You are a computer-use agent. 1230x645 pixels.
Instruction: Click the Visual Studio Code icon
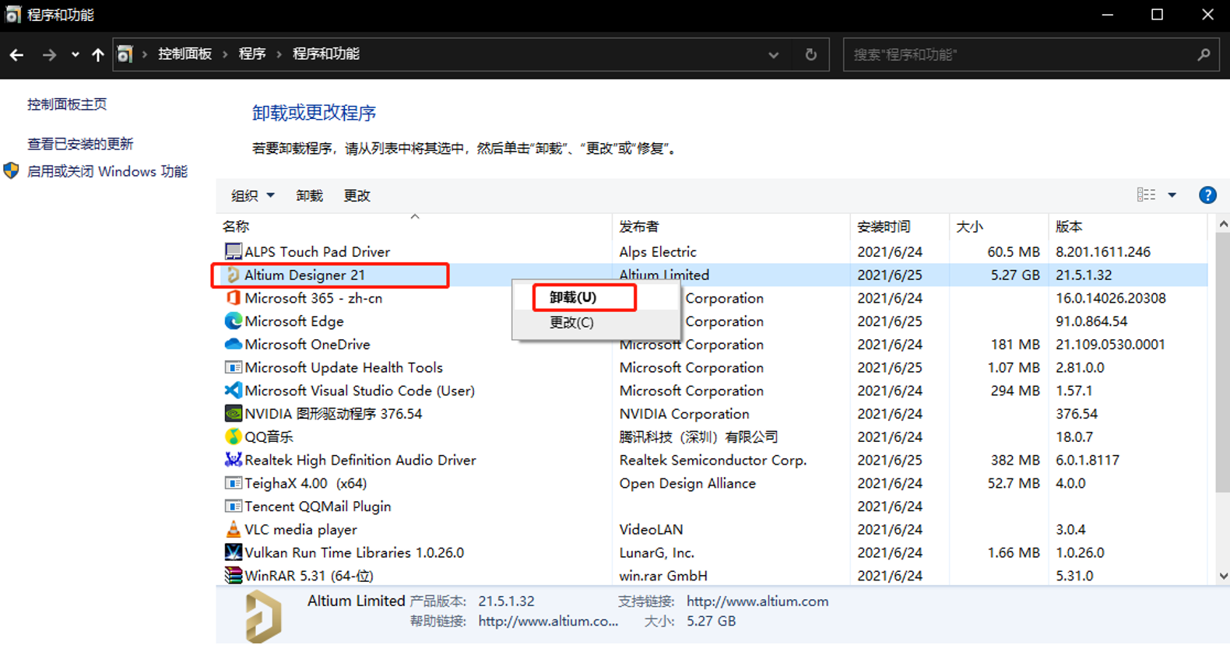pos(233,391)
